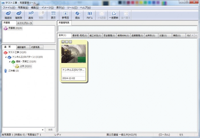
Task: Select the 着手前・完成(0) tab
Action: click(x=80, y=36)
